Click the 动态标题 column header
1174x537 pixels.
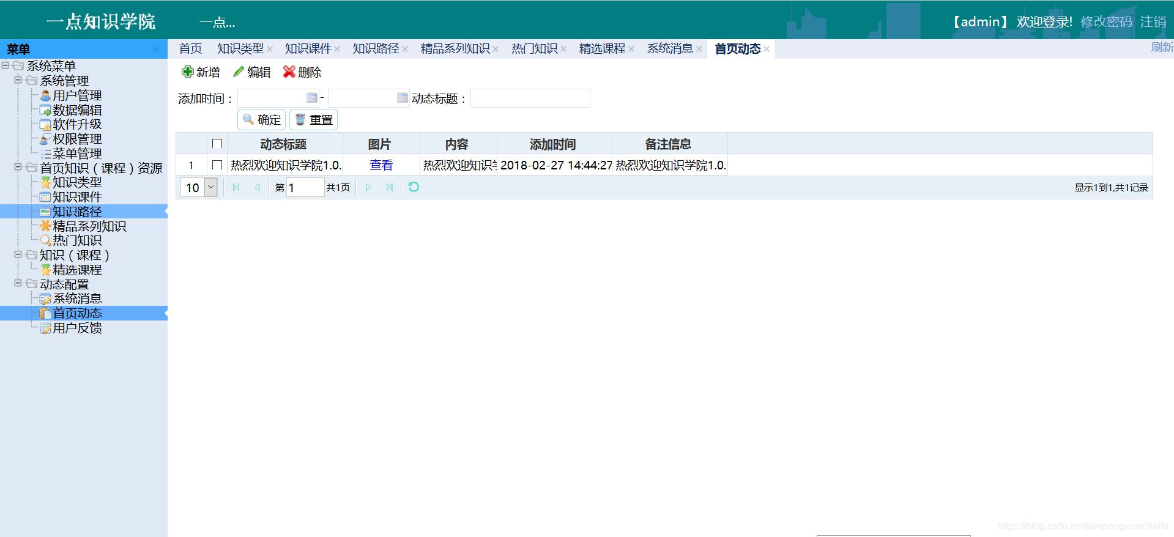pos(284,144)
